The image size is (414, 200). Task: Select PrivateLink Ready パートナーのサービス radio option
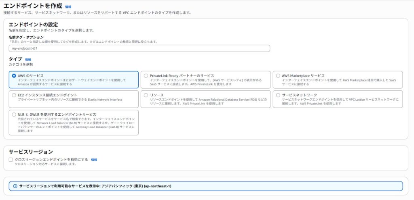tap(146, 75)
